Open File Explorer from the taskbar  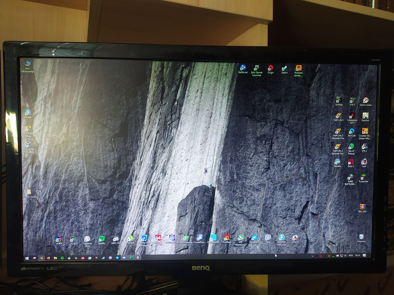point(55,258)
